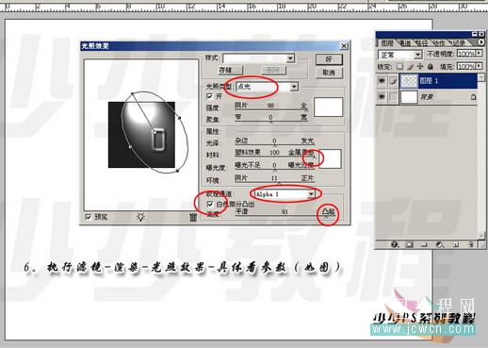This screenshot has height=348, width=488.
Task: Click the 环境 ambience slider
Action: (274, 183)
